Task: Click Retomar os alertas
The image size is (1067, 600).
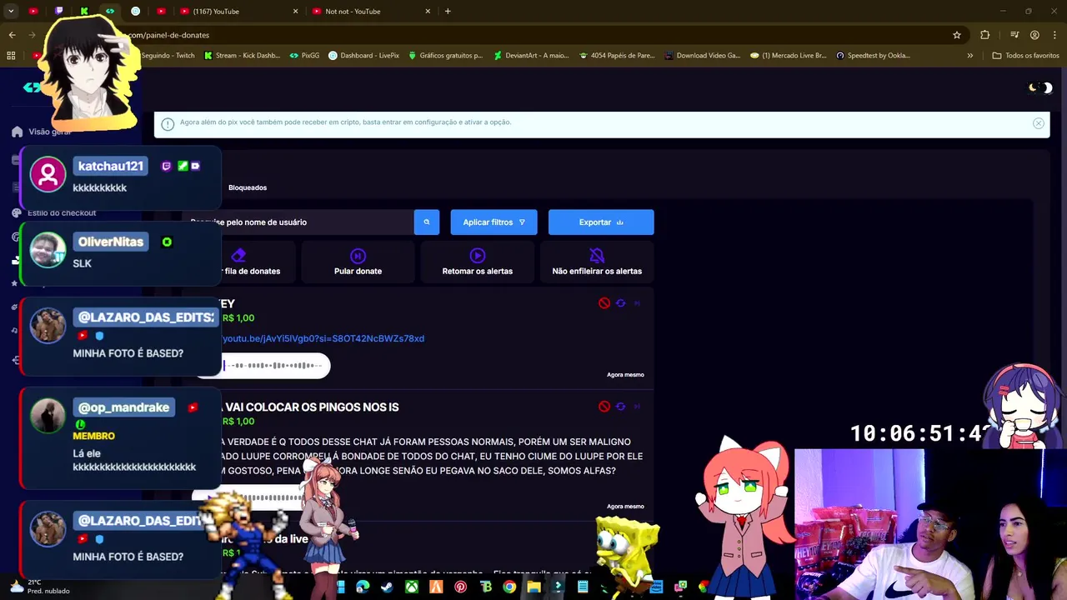Action: [x=477, y=262]
